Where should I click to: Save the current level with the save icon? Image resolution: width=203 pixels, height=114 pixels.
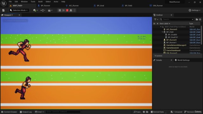point(3,10)
